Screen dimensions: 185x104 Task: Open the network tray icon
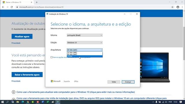(163, 102)
